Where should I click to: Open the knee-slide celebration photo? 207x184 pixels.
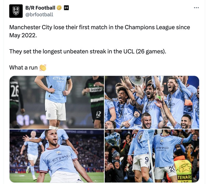(57, 156)
